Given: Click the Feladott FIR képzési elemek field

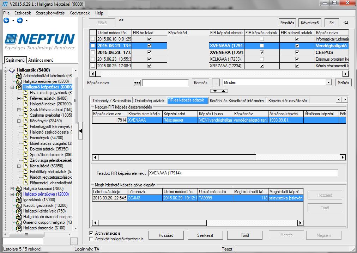Looking at the screenshot, I should [x=243, y=173].
